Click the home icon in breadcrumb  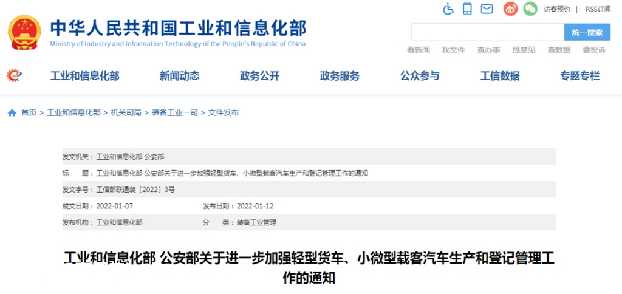click(12, 113)
